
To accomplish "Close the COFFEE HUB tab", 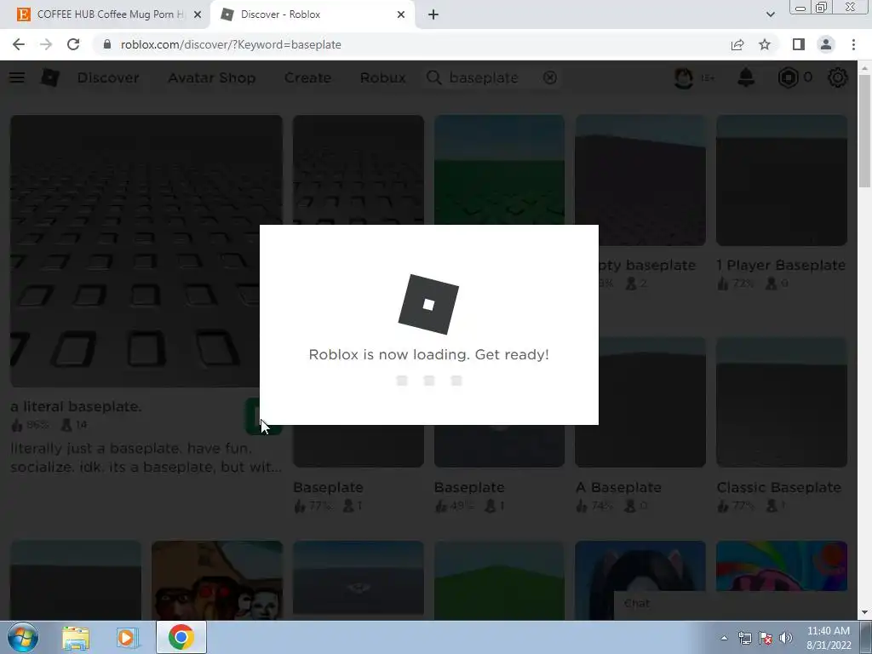I will [198, 14].
